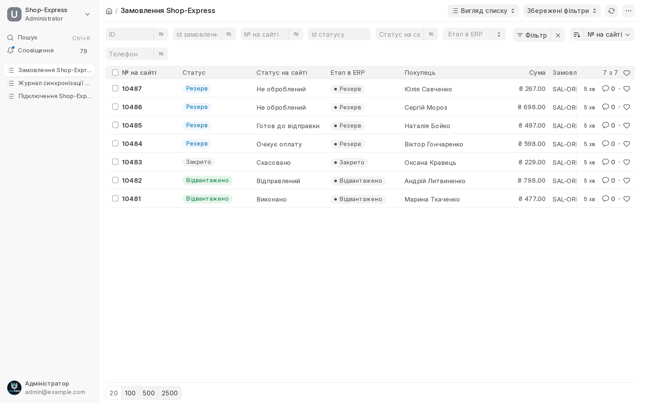Tick the checkbox for order 10483
This screenshot has height=403, width=646.
[x=115, y=162]
